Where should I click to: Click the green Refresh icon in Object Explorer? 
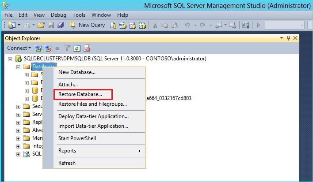77,48
